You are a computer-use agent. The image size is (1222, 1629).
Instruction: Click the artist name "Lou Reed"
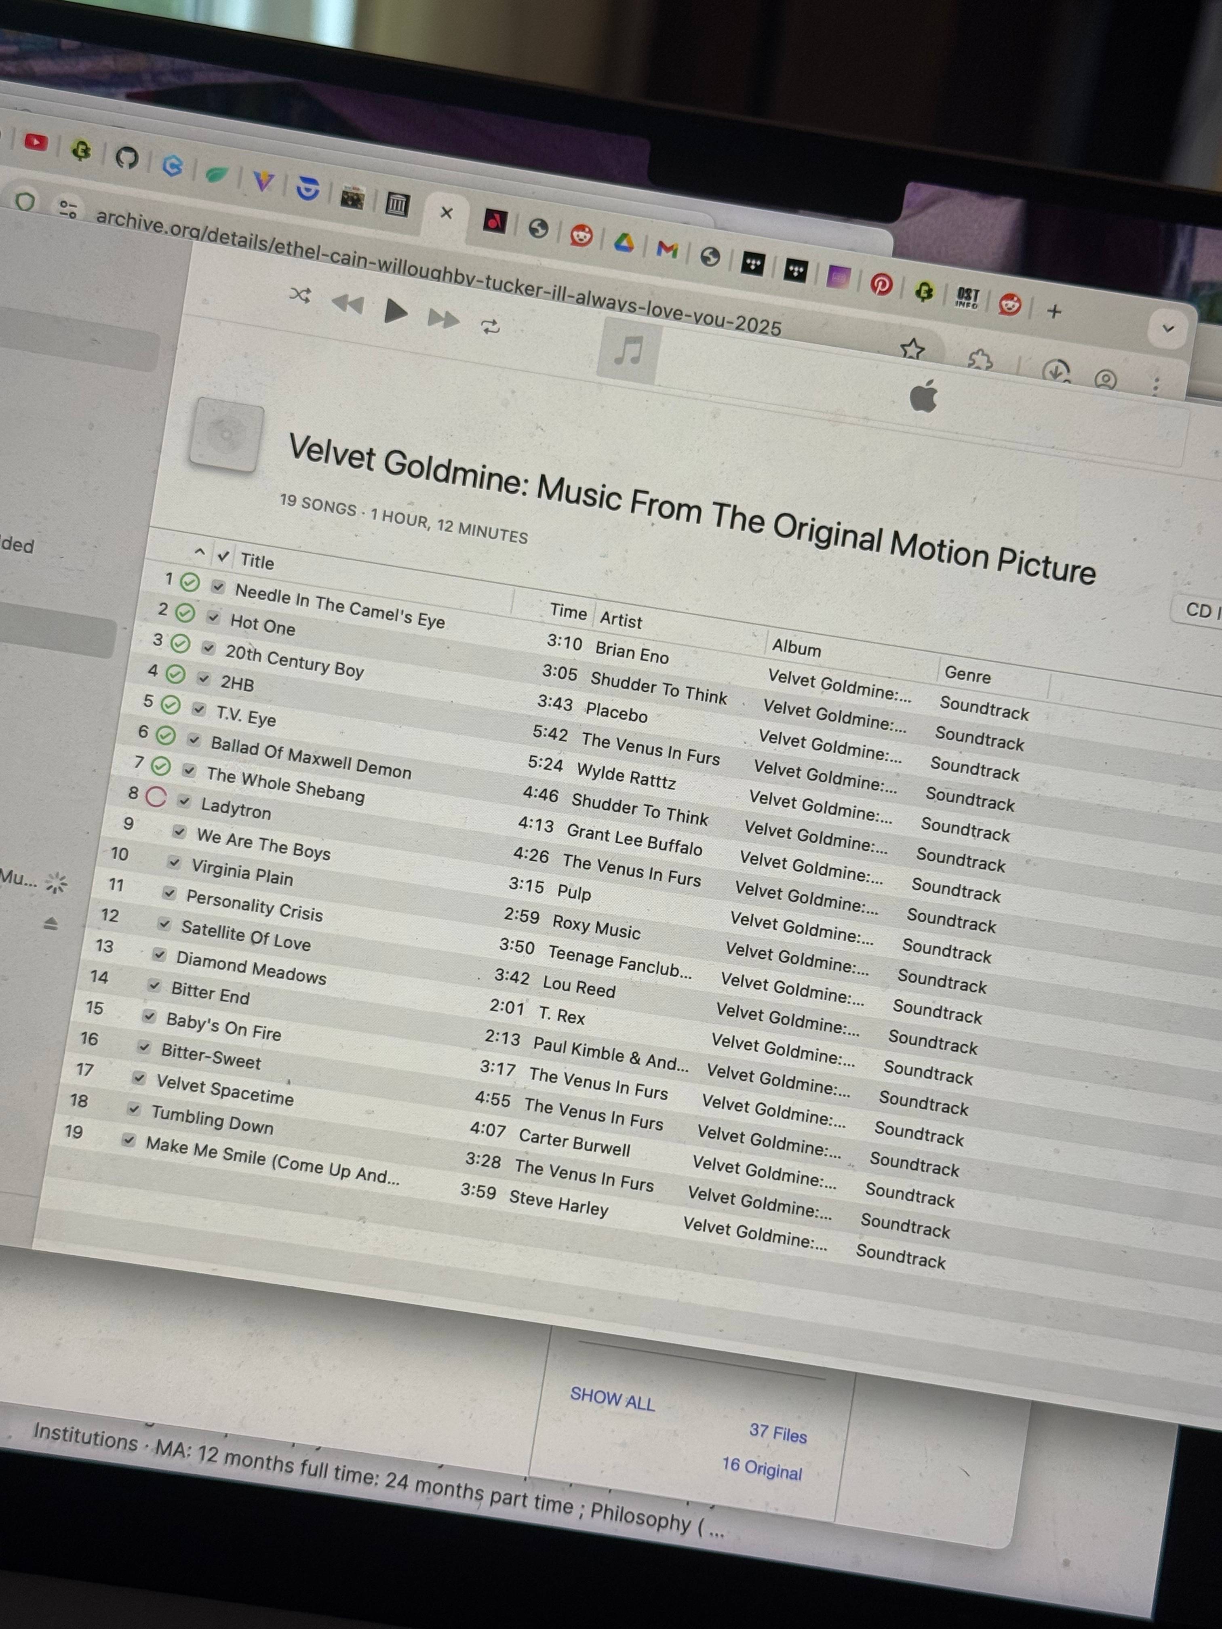[579, 987]
